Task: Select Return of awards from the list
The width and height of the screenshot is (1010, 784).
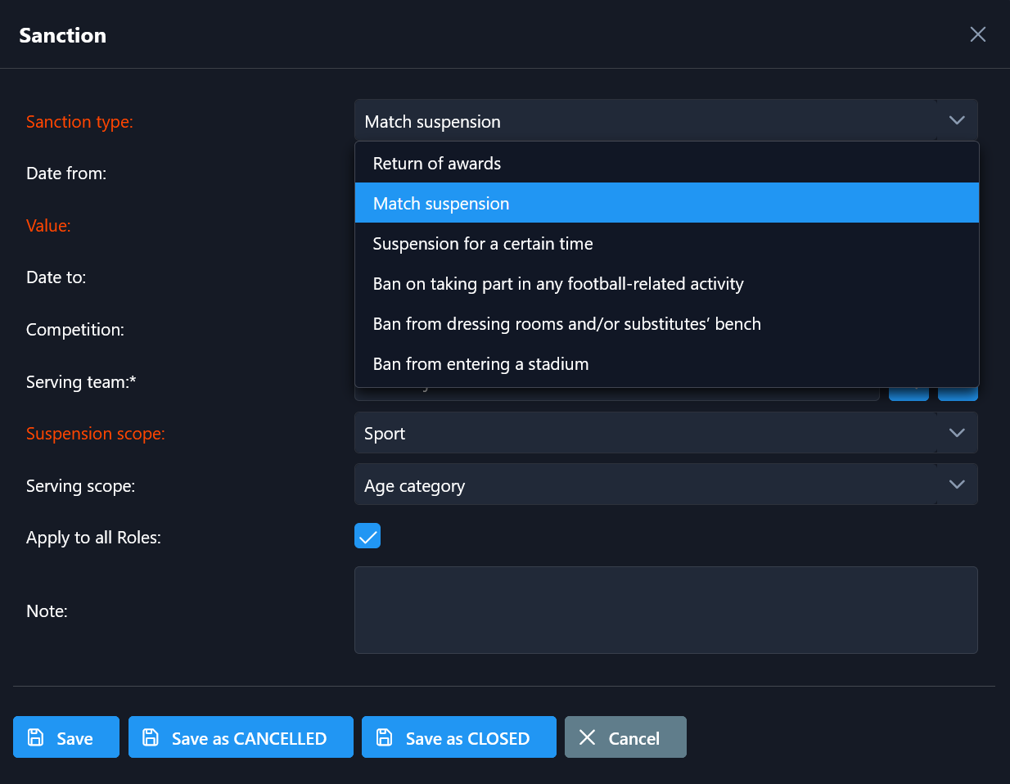Action: (x=437, y=163)
